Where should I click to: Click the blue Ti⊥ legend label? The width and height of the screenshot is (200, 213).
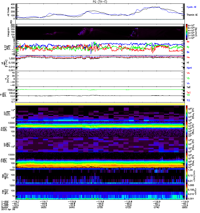tap(188, 100)
